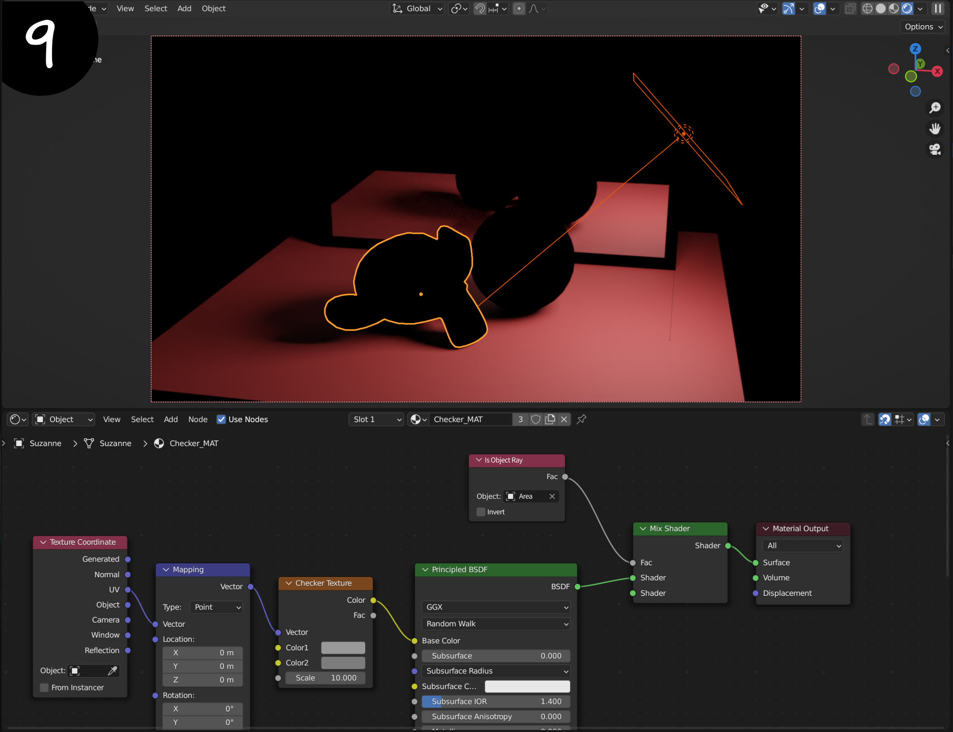This screenshot has width=953, height=732.
Task: Select material preview shading mode
Action: pos(894,9)
